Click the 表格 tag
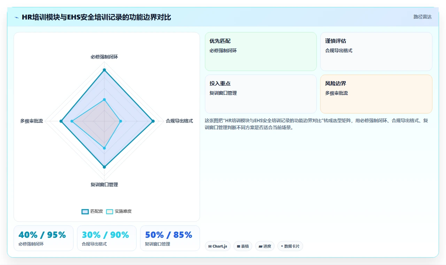 [x=243, y=246]
